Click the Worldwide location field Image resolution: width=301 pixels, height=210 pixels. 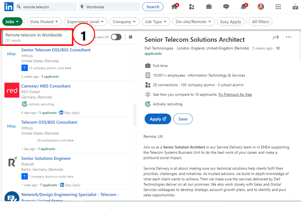click(x=109, y=7)
